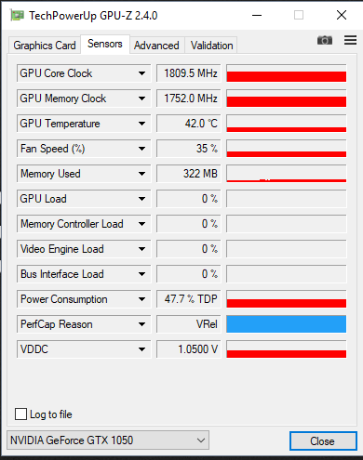
Task: Click the GPU-Z app icon in title bar
Action: click(x=17, y=15)
